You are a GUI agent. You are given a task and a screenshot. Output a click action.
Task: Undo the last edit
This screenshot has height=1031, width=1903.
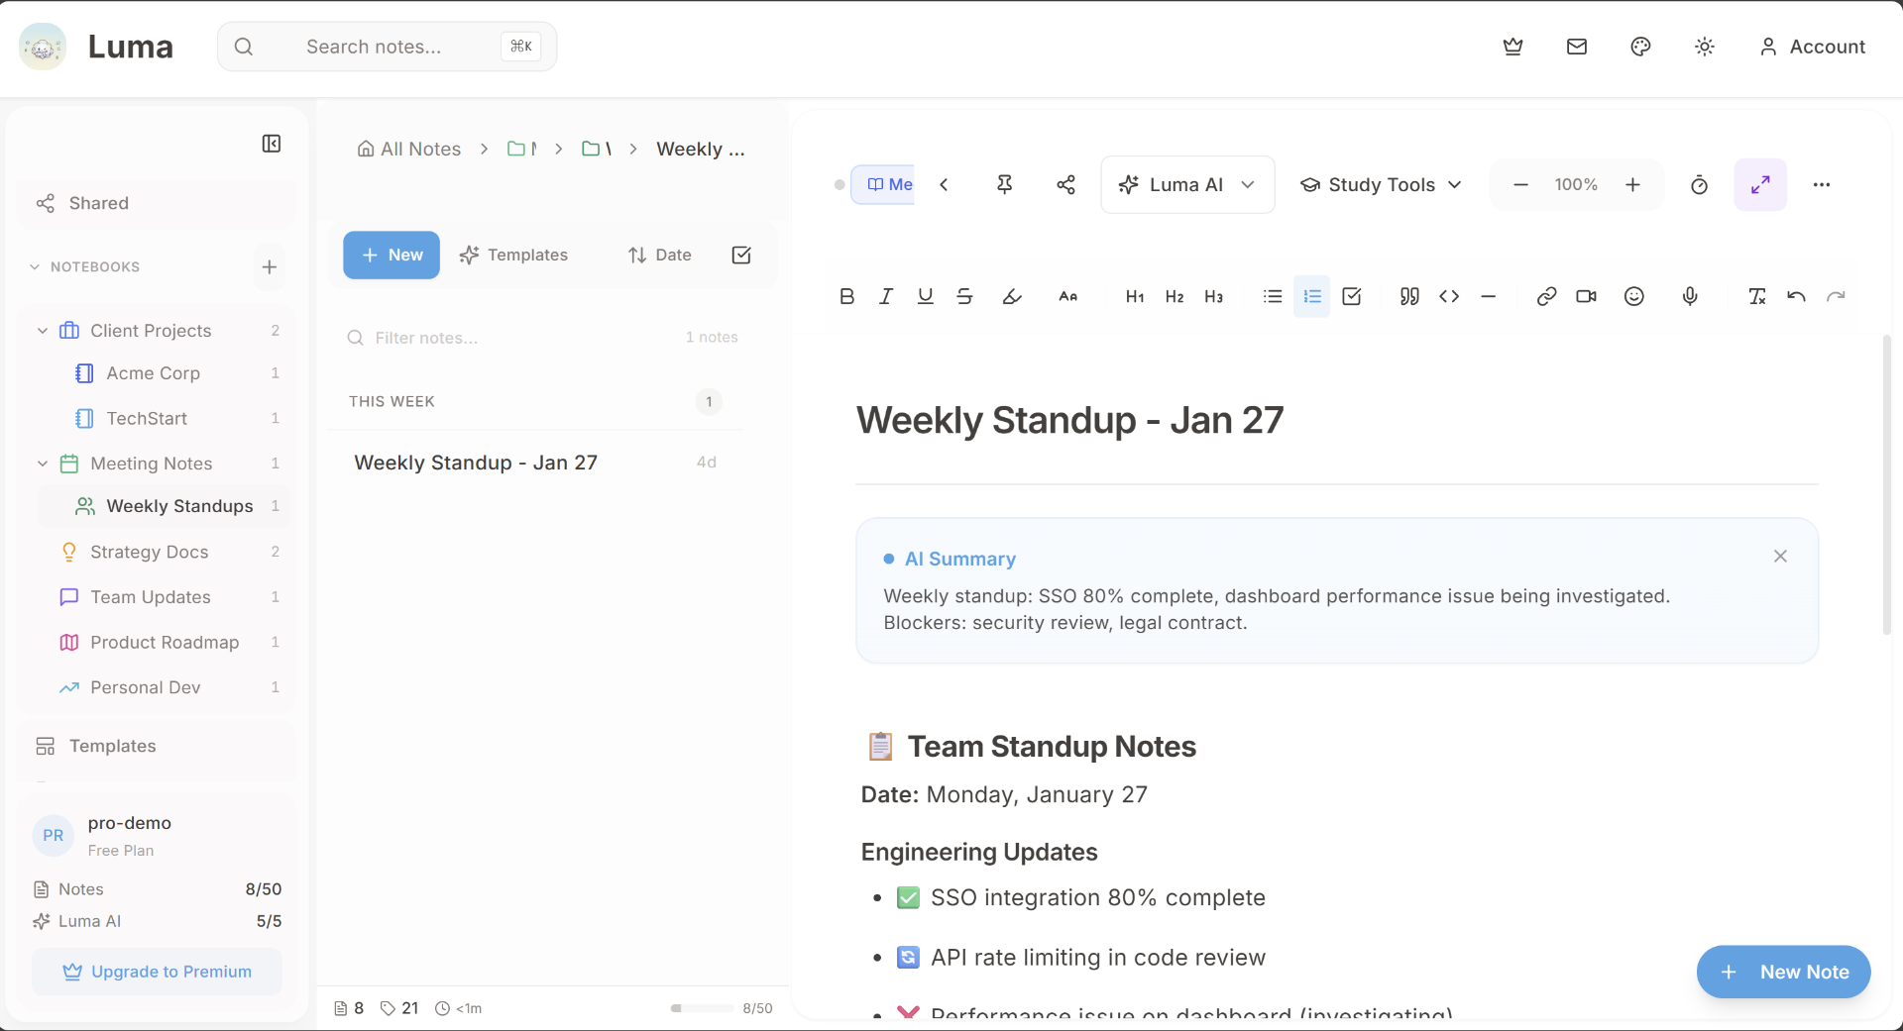(x=1796, y=295)
